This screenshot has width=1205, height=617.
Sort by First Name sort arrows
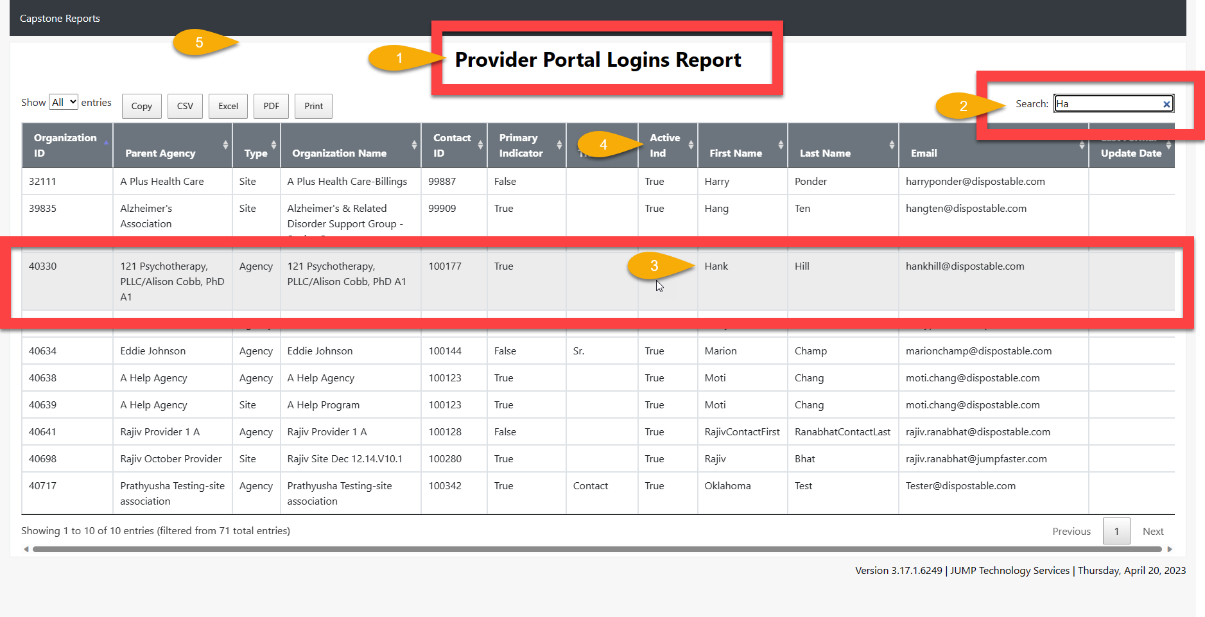[781, 145]
